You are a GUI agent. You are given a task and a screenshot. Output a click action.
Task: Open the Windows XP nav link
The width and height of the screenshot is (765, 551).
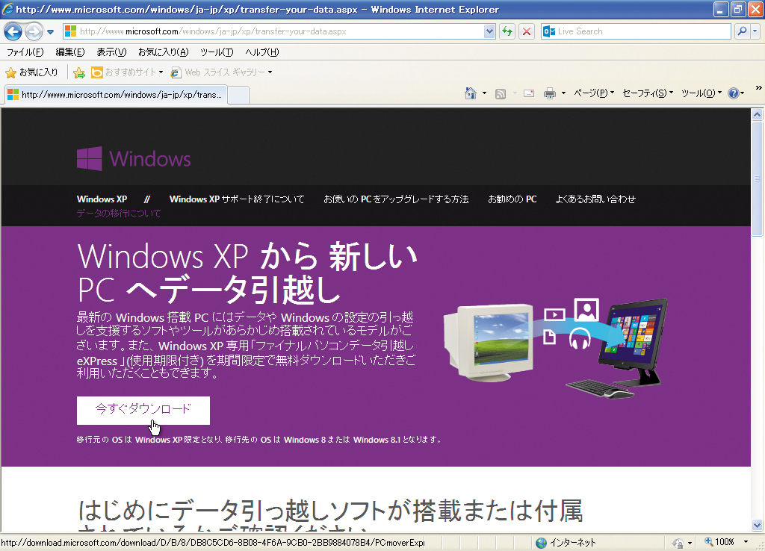pos(102,199)
